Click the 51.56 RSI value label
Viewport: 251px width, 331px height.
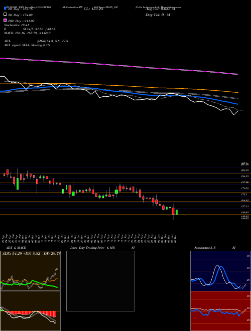point(243,311)
